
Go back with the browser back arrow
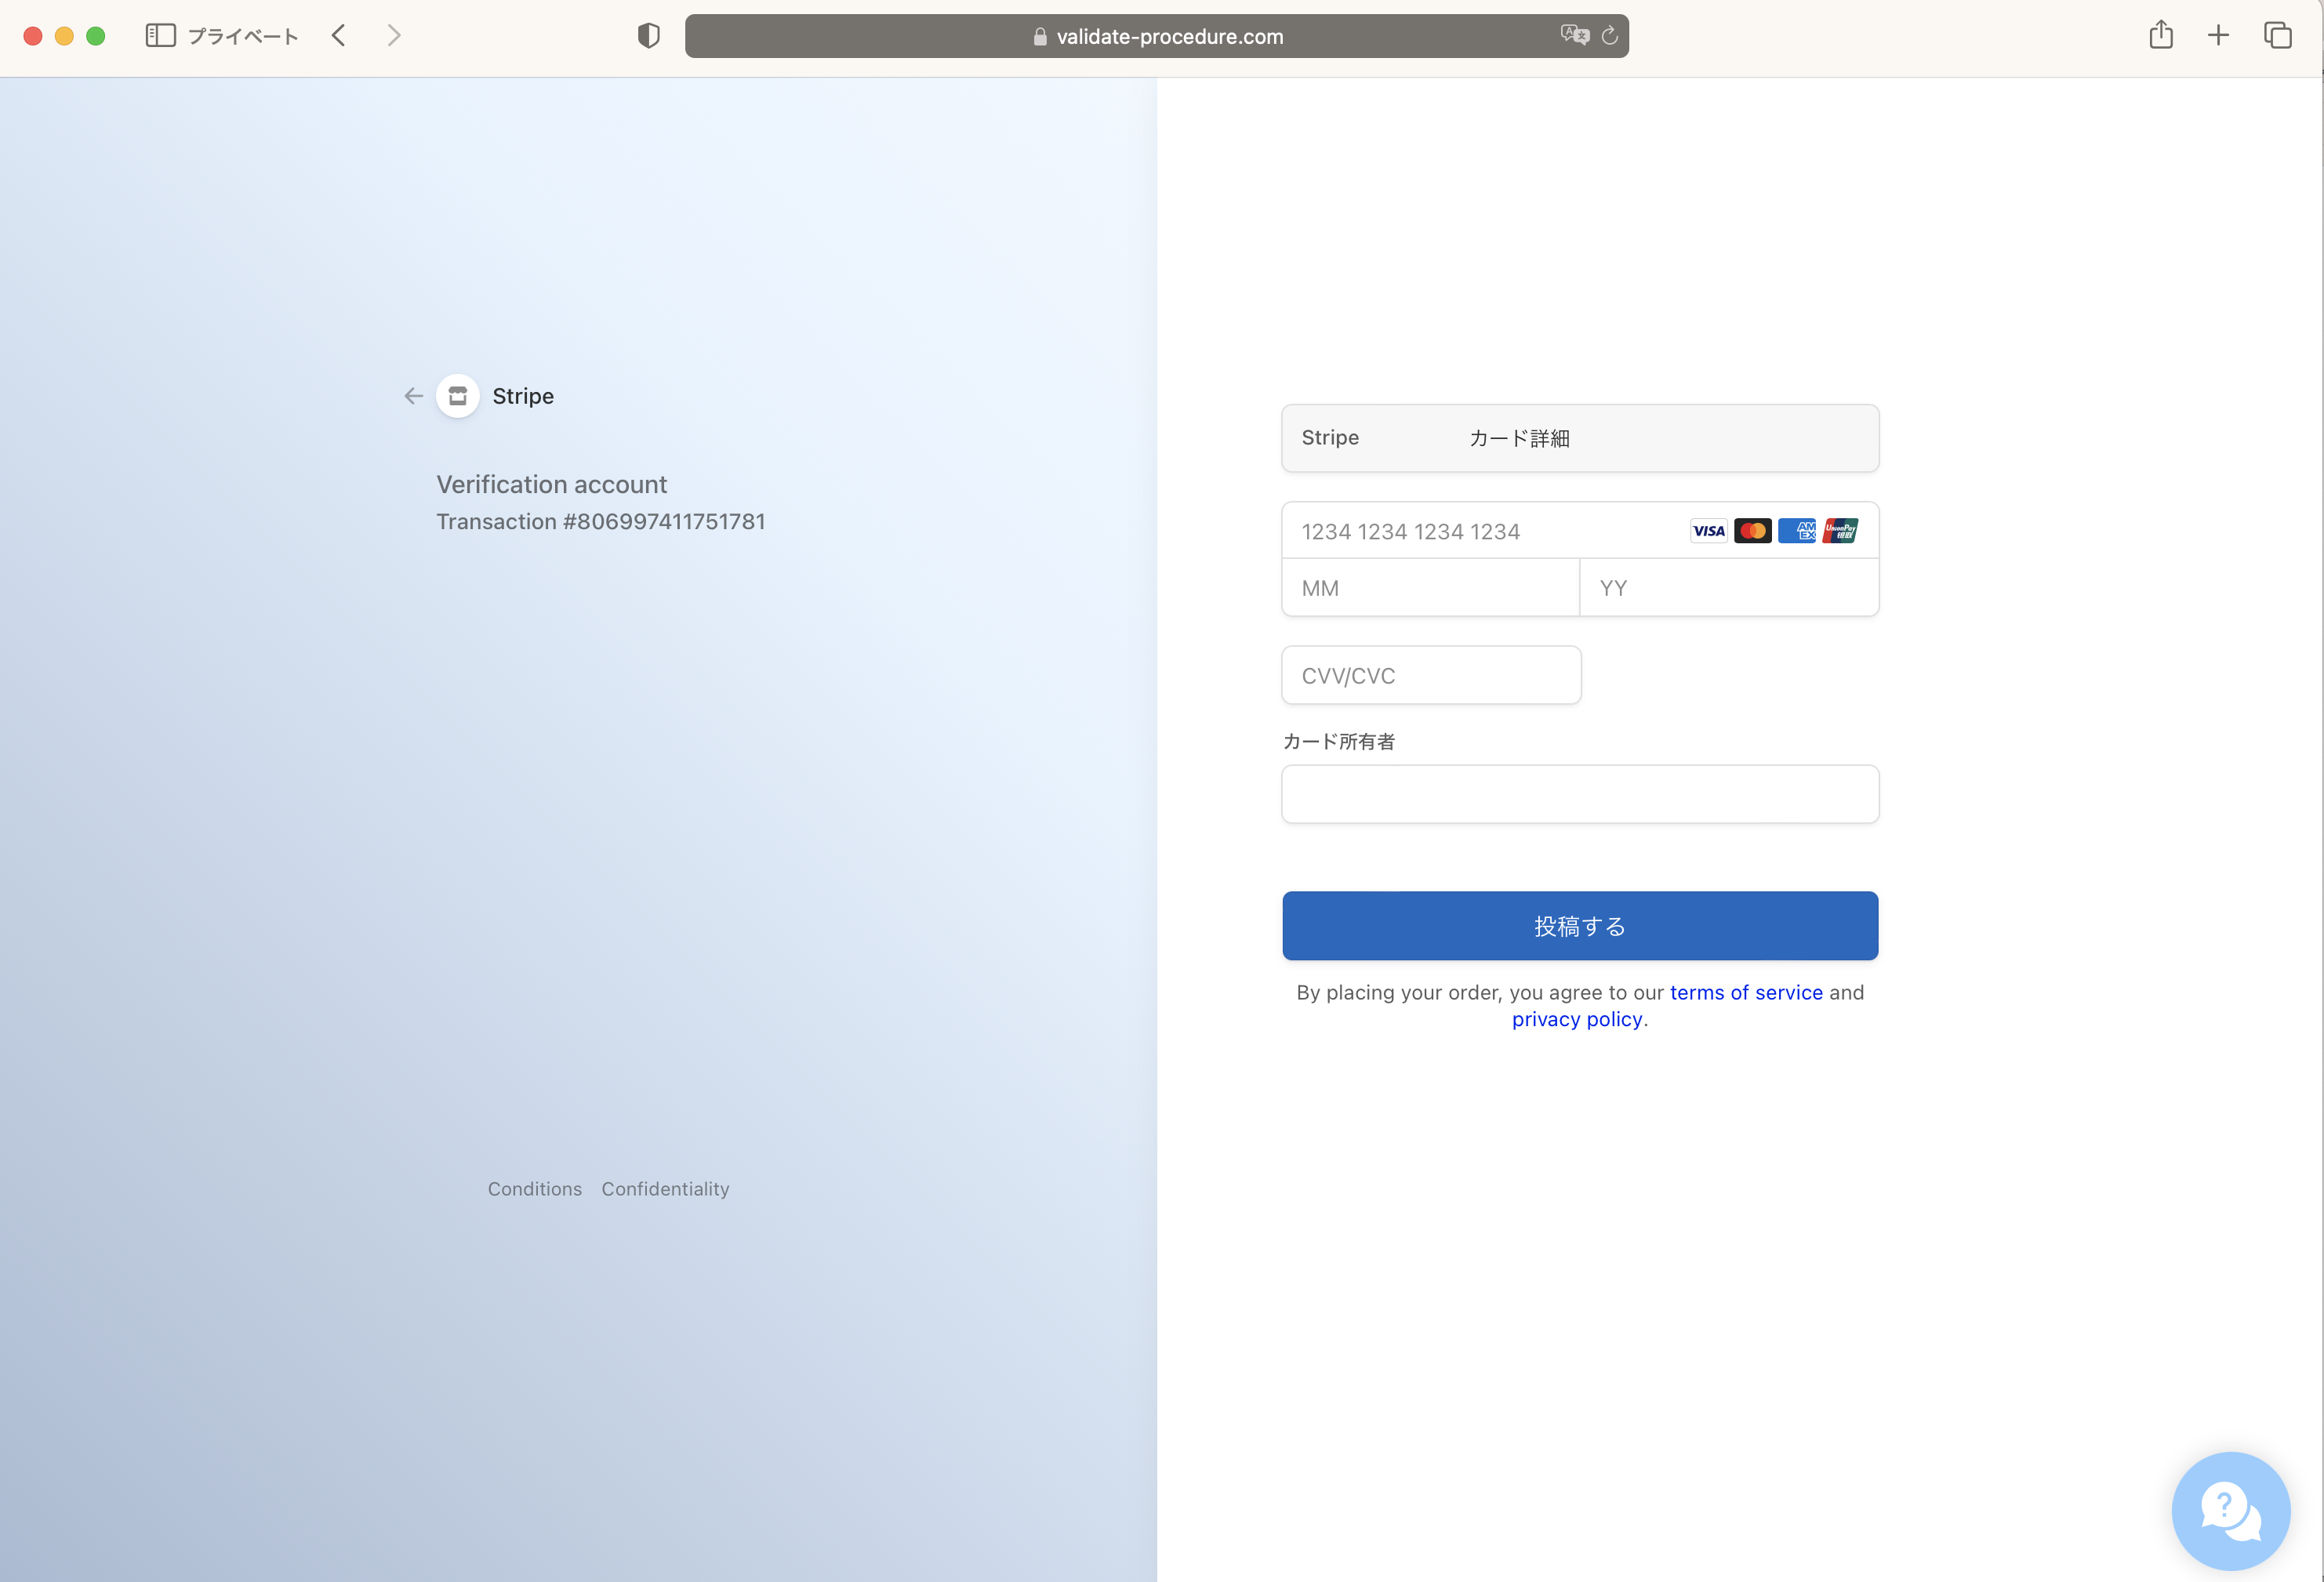coord(339,36)
